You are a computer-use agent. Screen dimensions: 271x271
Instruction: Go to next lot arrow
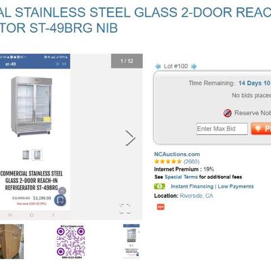click(x=194, y=66)
